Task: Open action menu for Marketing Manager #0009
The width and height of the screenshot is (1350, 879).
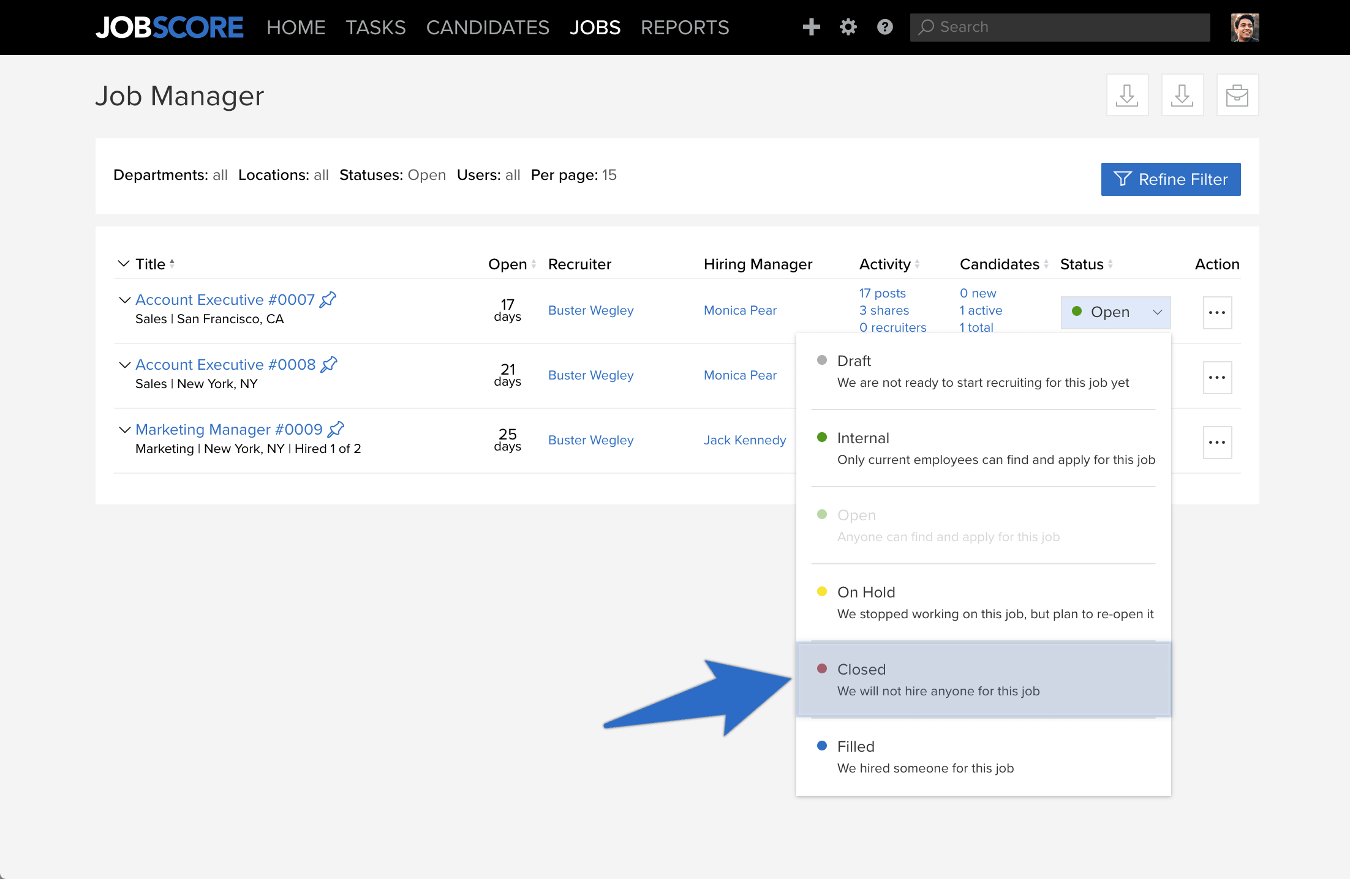Action: [x=1217, y=443]
